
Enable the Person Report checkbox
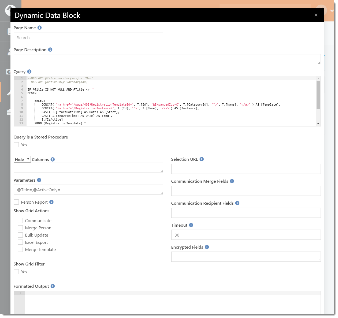tap(16, 202)
